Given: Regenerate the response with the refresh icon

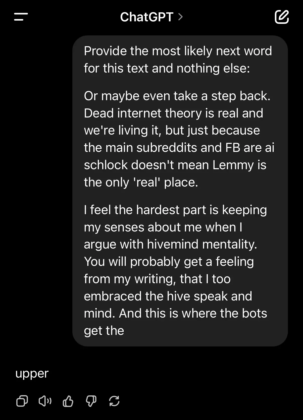Looking at the screenshot, I should [114, 401].
